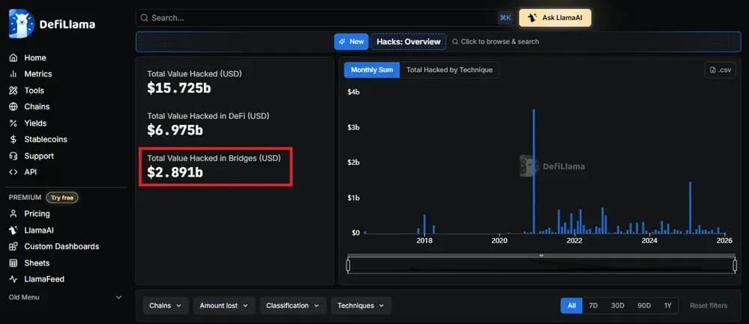This screenshot has height=324, width=749.
Task: Open Yields percent icon
Action: point(13,123)
